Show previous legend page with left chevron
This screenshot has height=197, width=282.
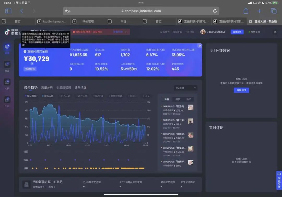tap(143, 96)
